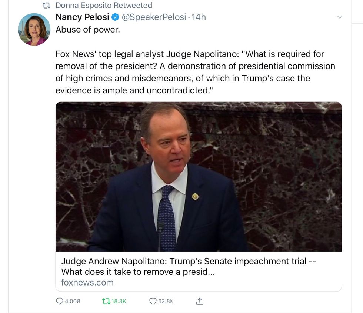Viewport: 363px width, 313px height.
Task: Click the blue verified badge
Action: tap(116, 17)
